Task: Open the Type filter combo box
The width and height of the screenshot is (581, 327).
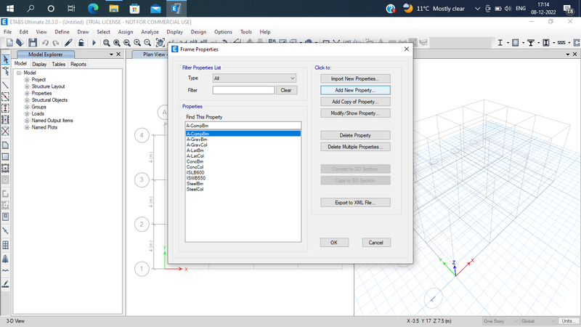Action: tap(254, 78)
